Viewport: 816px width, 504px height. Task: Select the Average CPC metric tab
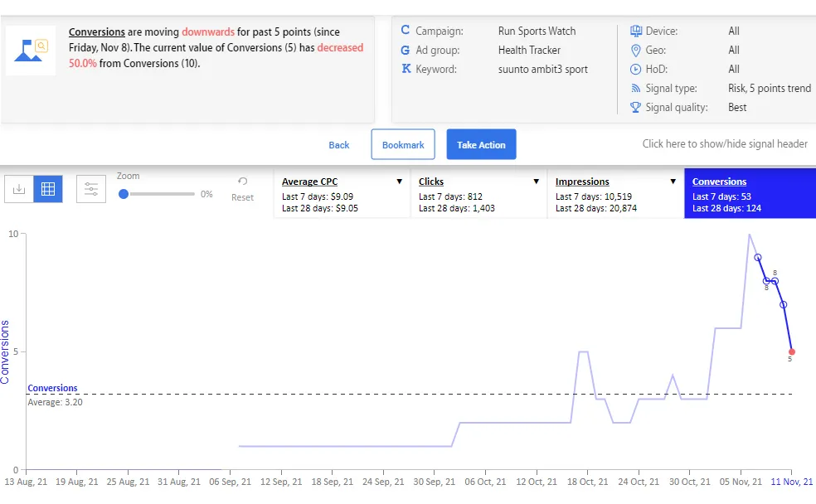coord(342,193)
